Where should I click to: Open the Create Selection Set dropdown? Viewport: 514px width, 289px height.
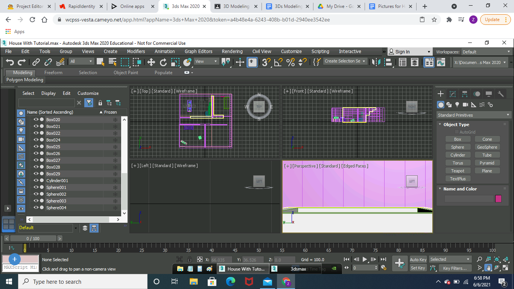[345, 61]
